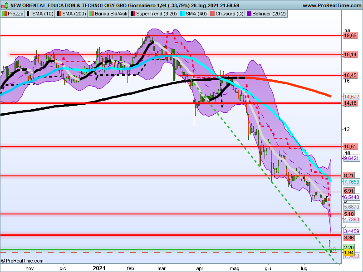Open the www.ProRealTime.com link in header
This screenshot has width=363, height=272.
click(332, 5)
